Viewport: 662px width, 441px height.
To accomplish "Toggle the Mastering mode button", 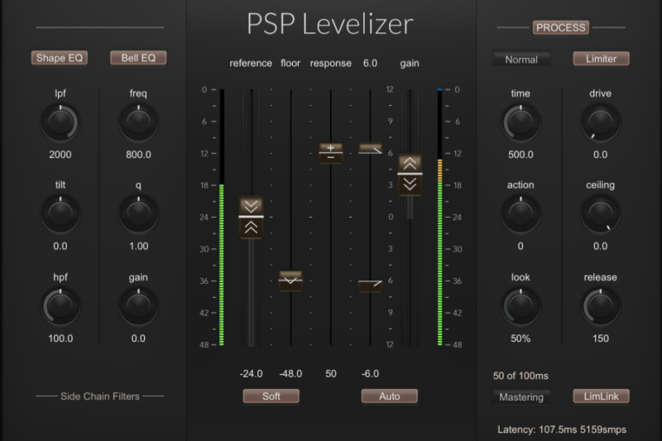I will click(x=521, y=397).
